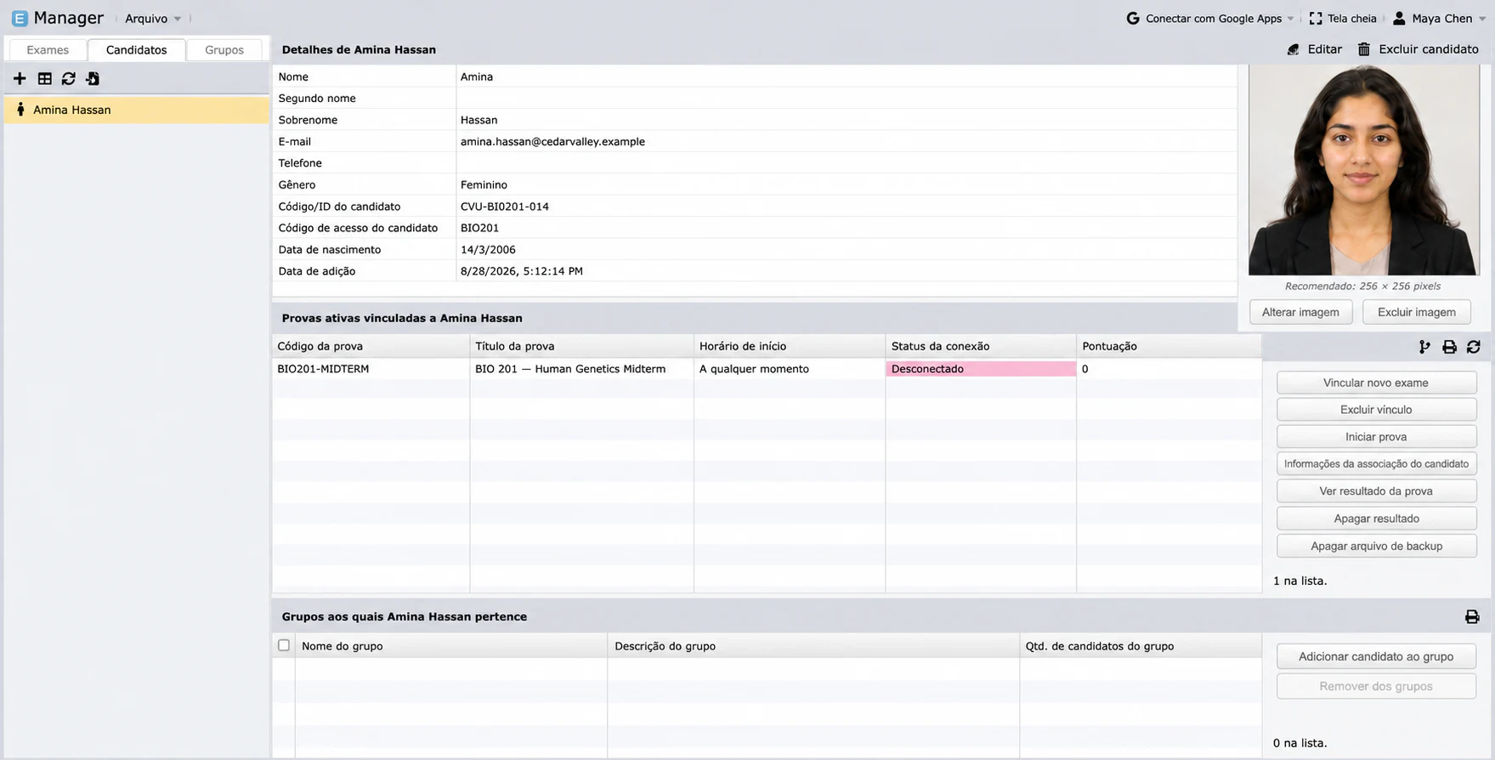Check the select-all box beside Nome do grupo
1495x760 pixels.
coord(284,645)
